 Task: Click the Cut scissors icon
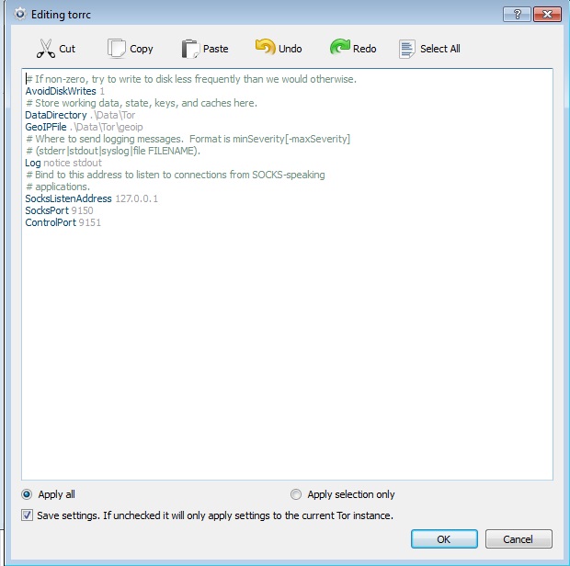(x=46, y=49)
